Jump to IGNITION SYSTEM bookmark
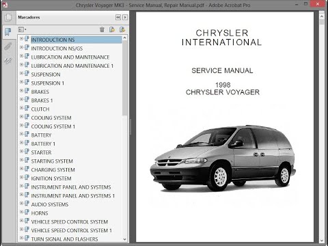The width and height of the screenshot is (328, 246). 51,178
